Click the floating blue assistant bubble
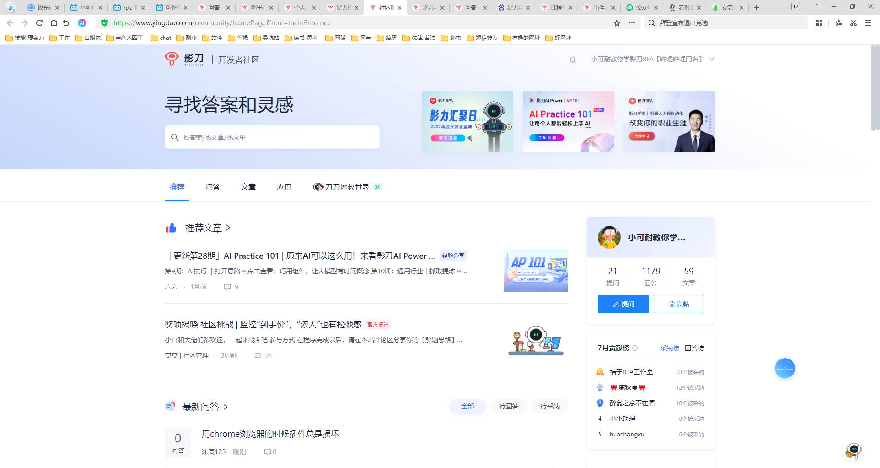 pos(785,369)
